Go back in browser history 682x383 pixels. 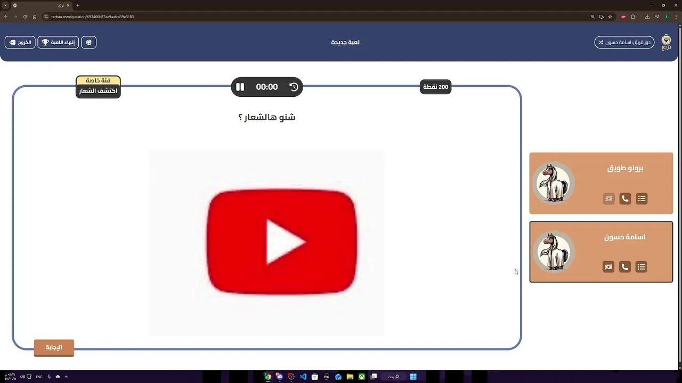click(5, 16)
